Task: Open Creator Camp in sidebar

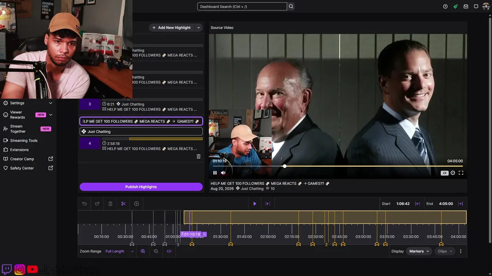Action: [22, 159]
